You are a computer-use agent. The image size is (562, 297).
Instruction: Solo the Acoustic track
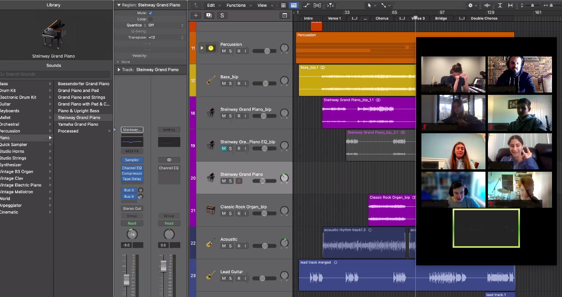(x=230, y=246)
